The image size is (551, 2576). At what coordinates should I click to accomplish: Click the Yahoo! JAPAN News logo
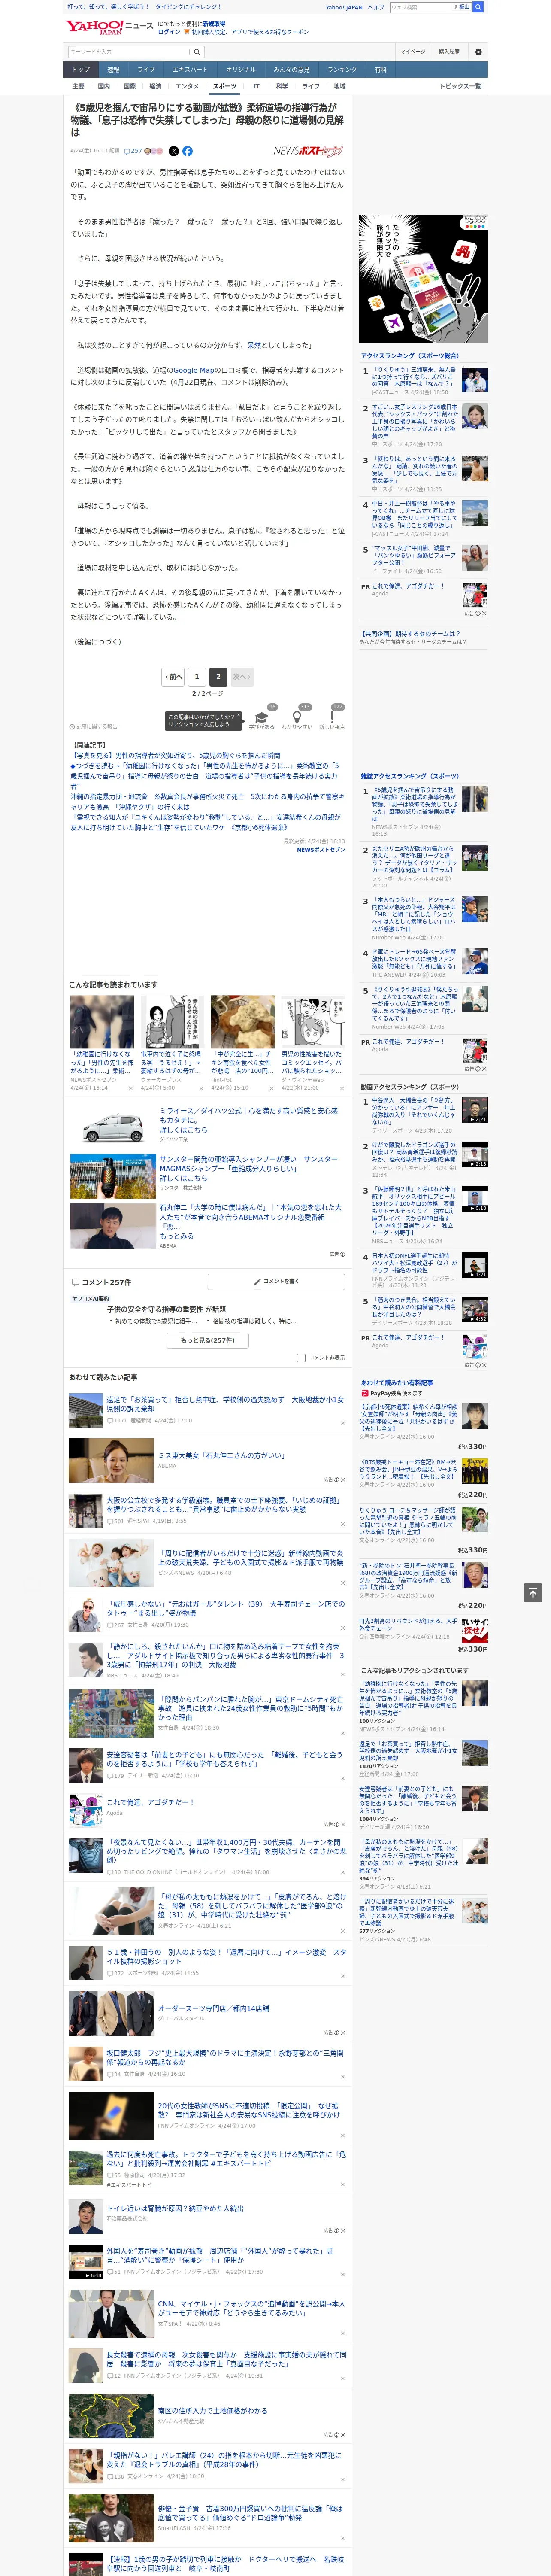pos(109,27)
